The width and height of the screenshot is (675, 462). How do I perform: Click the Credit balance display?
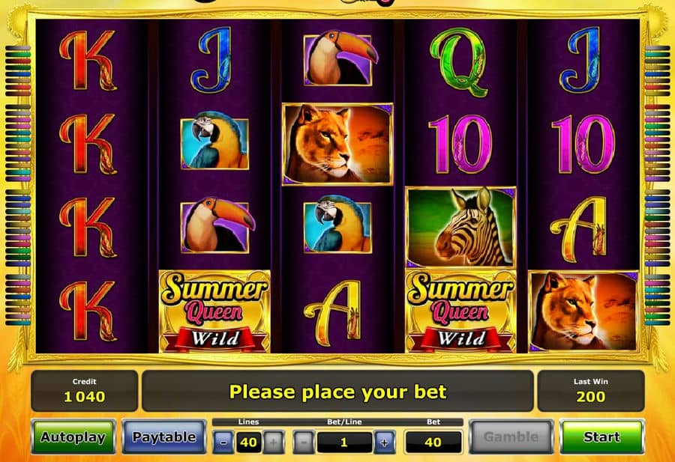[84, 391]
